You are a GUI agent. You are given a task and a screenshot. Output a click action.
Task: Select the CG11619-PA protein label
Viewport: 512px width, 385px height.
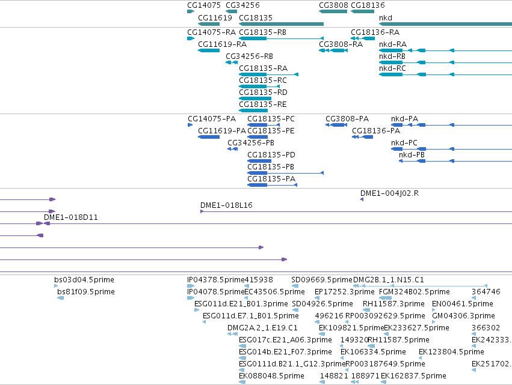222,131
